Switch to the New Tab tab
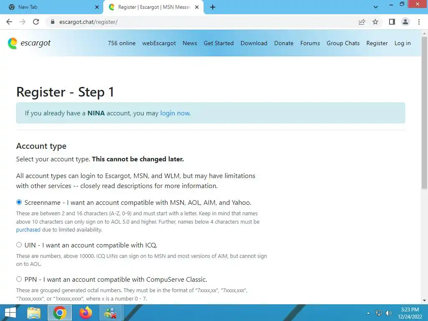This screenshot has height=321, width=428. tap(51, 8)
